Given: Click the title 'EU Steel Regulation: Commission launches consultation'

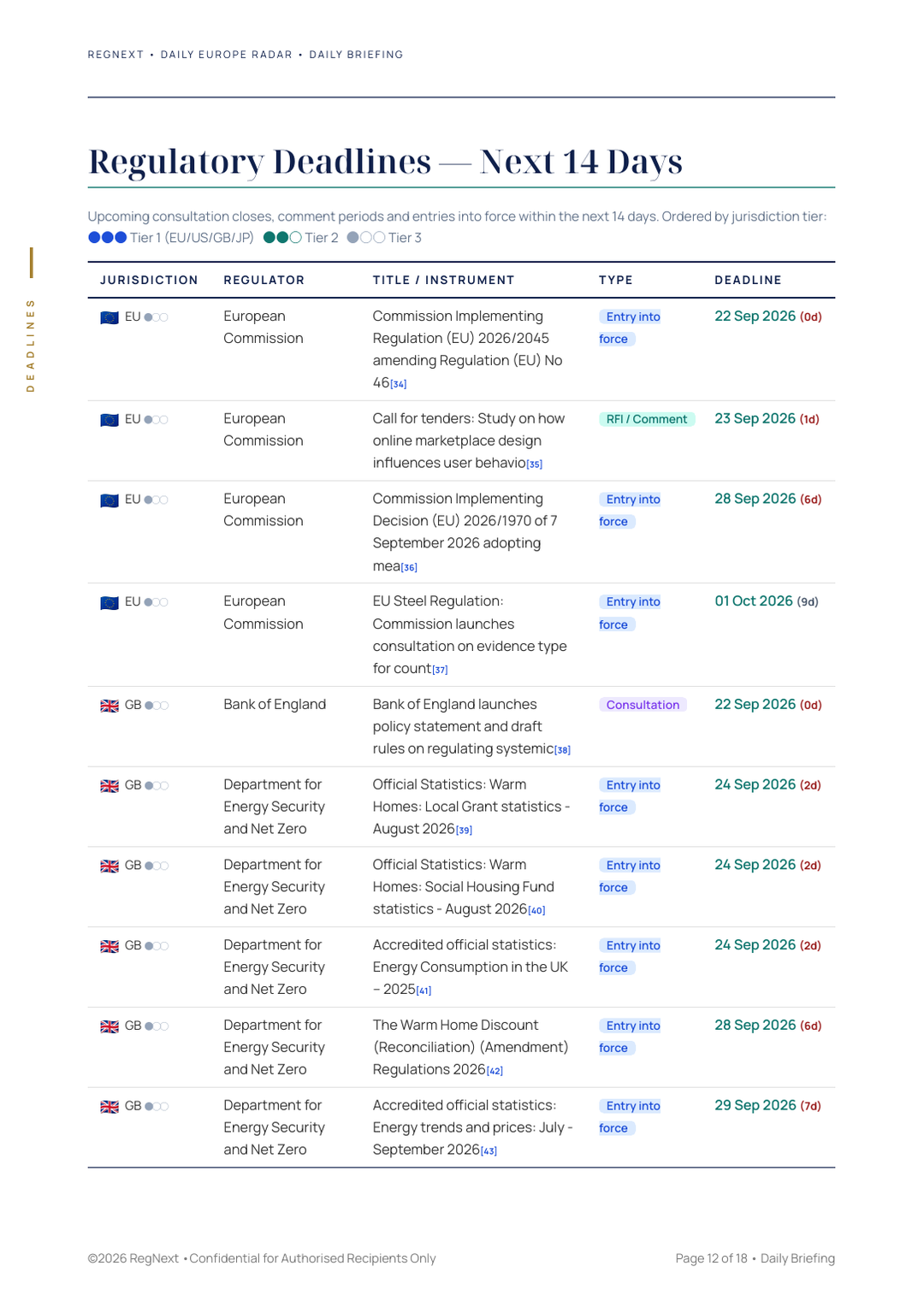Looking at the screenshot, I should [470, 635].
